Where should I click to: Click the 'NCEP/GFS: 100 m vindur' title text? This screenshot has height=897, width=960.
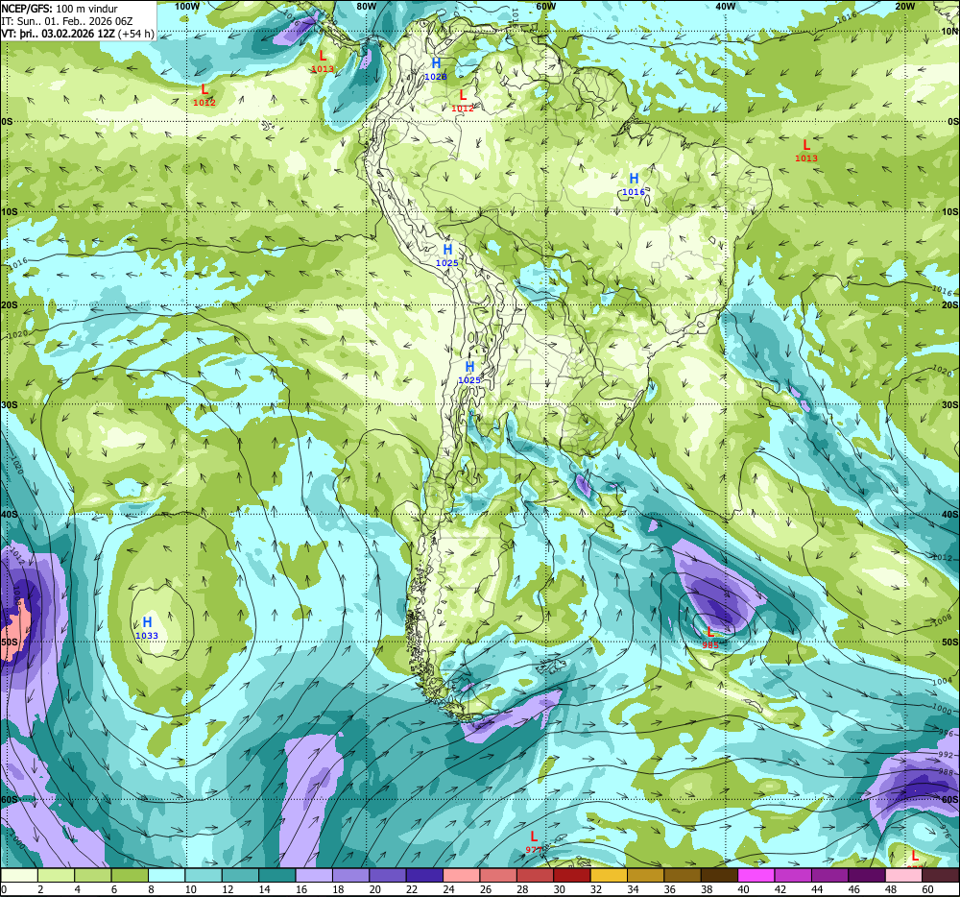[x=60, y=9]
